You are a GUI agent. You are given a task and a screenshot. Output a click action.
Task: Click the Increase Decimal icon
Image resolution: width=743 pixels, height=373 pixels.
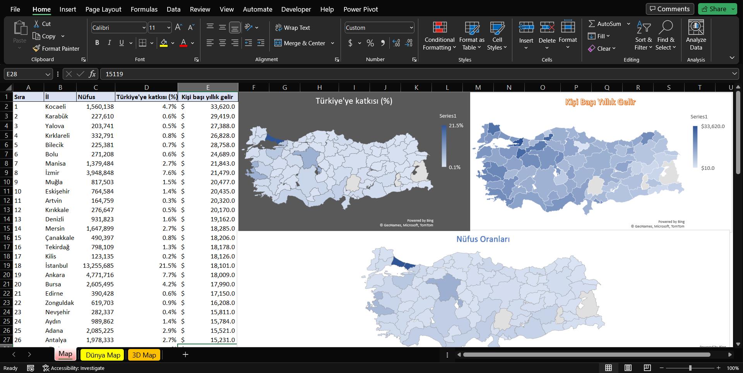[396, 43]
